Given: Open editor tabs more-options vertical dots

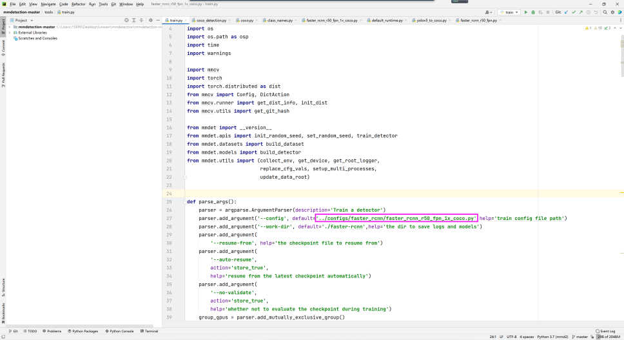Looking at the screenshot, I should (x=620, y=20).
